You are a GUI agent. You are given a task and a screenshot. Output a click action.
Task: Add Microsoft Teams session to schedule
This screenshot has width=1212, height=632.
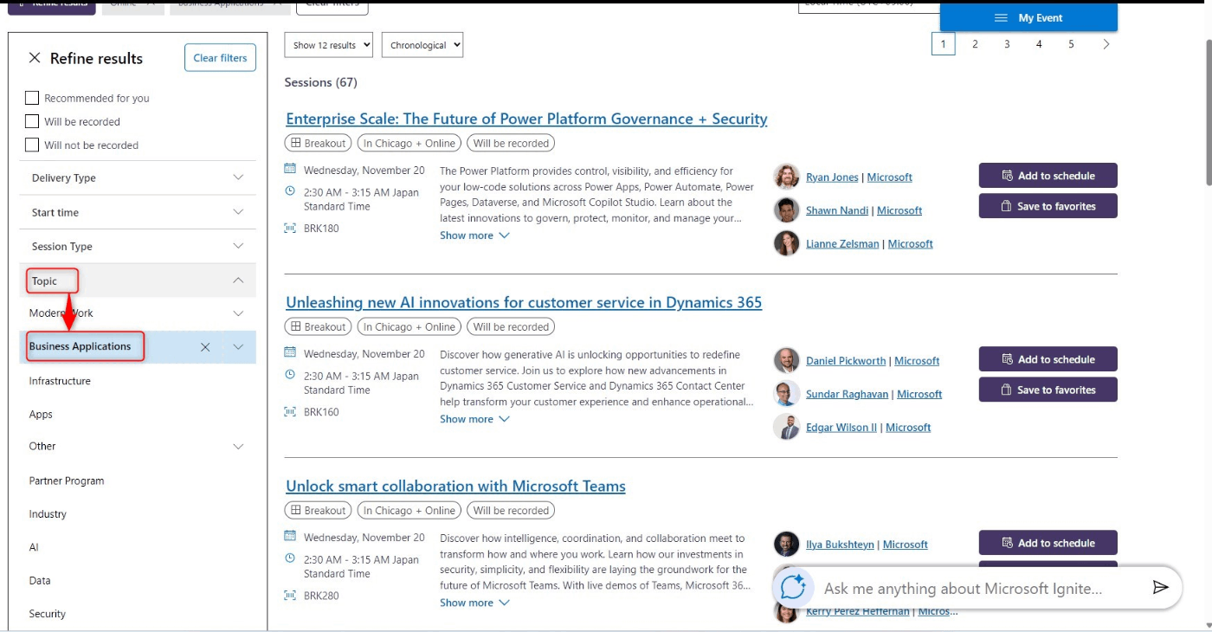pos(1048,543)
